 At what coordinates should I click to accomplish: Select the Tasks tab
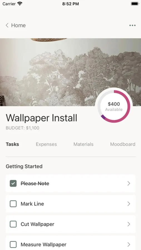point(13,144)
